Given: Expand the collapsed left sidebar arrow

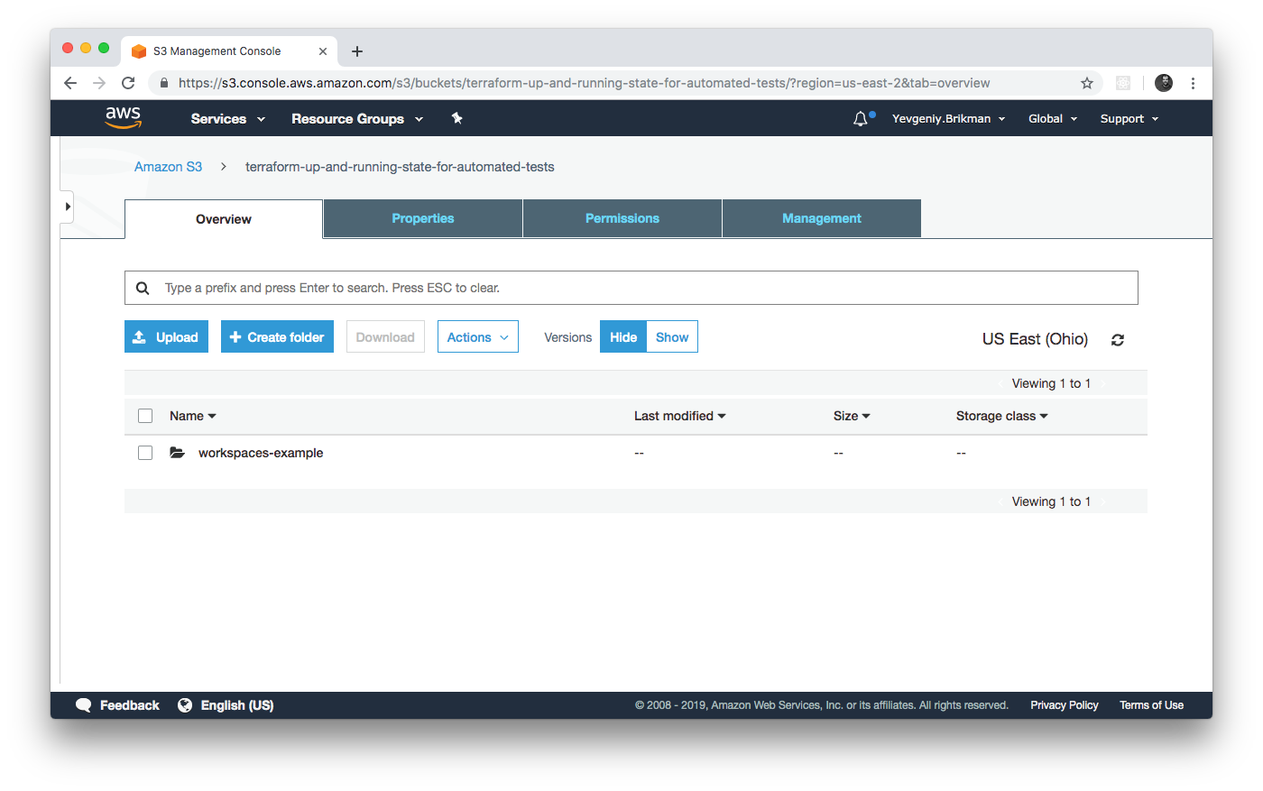Looking at the screenshot, I should (x=68, y=206).
